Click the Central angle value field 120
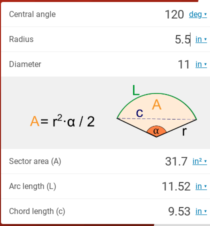The image size is (210, 226). (174, 14)
